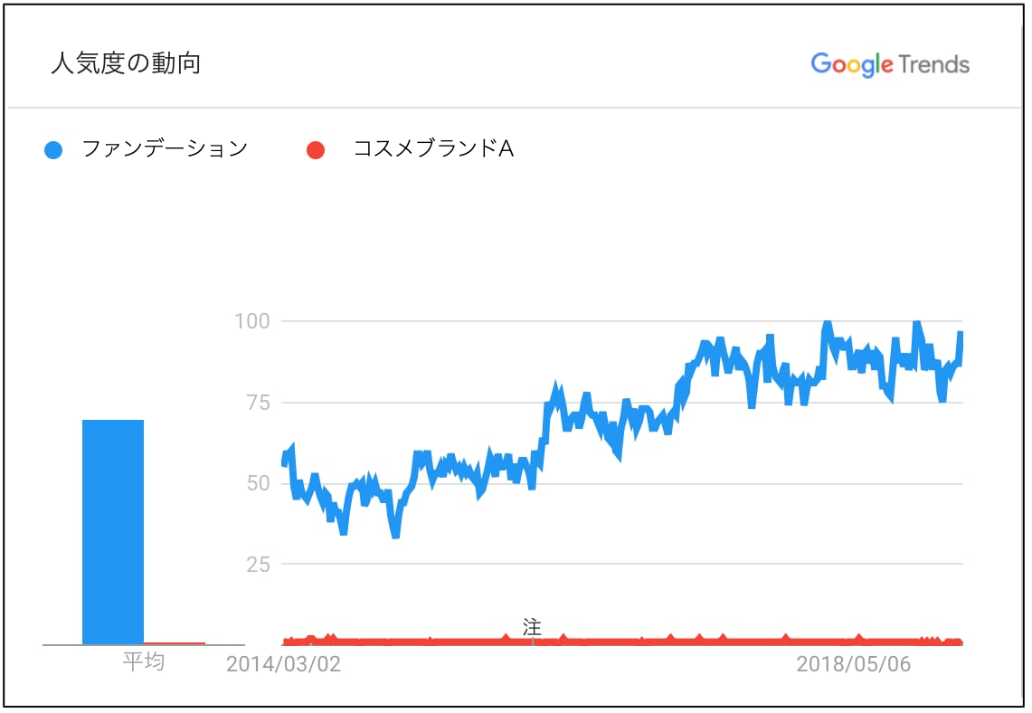Click the 注 note marker on chart
1032x713 pixels.
[532, 627]
